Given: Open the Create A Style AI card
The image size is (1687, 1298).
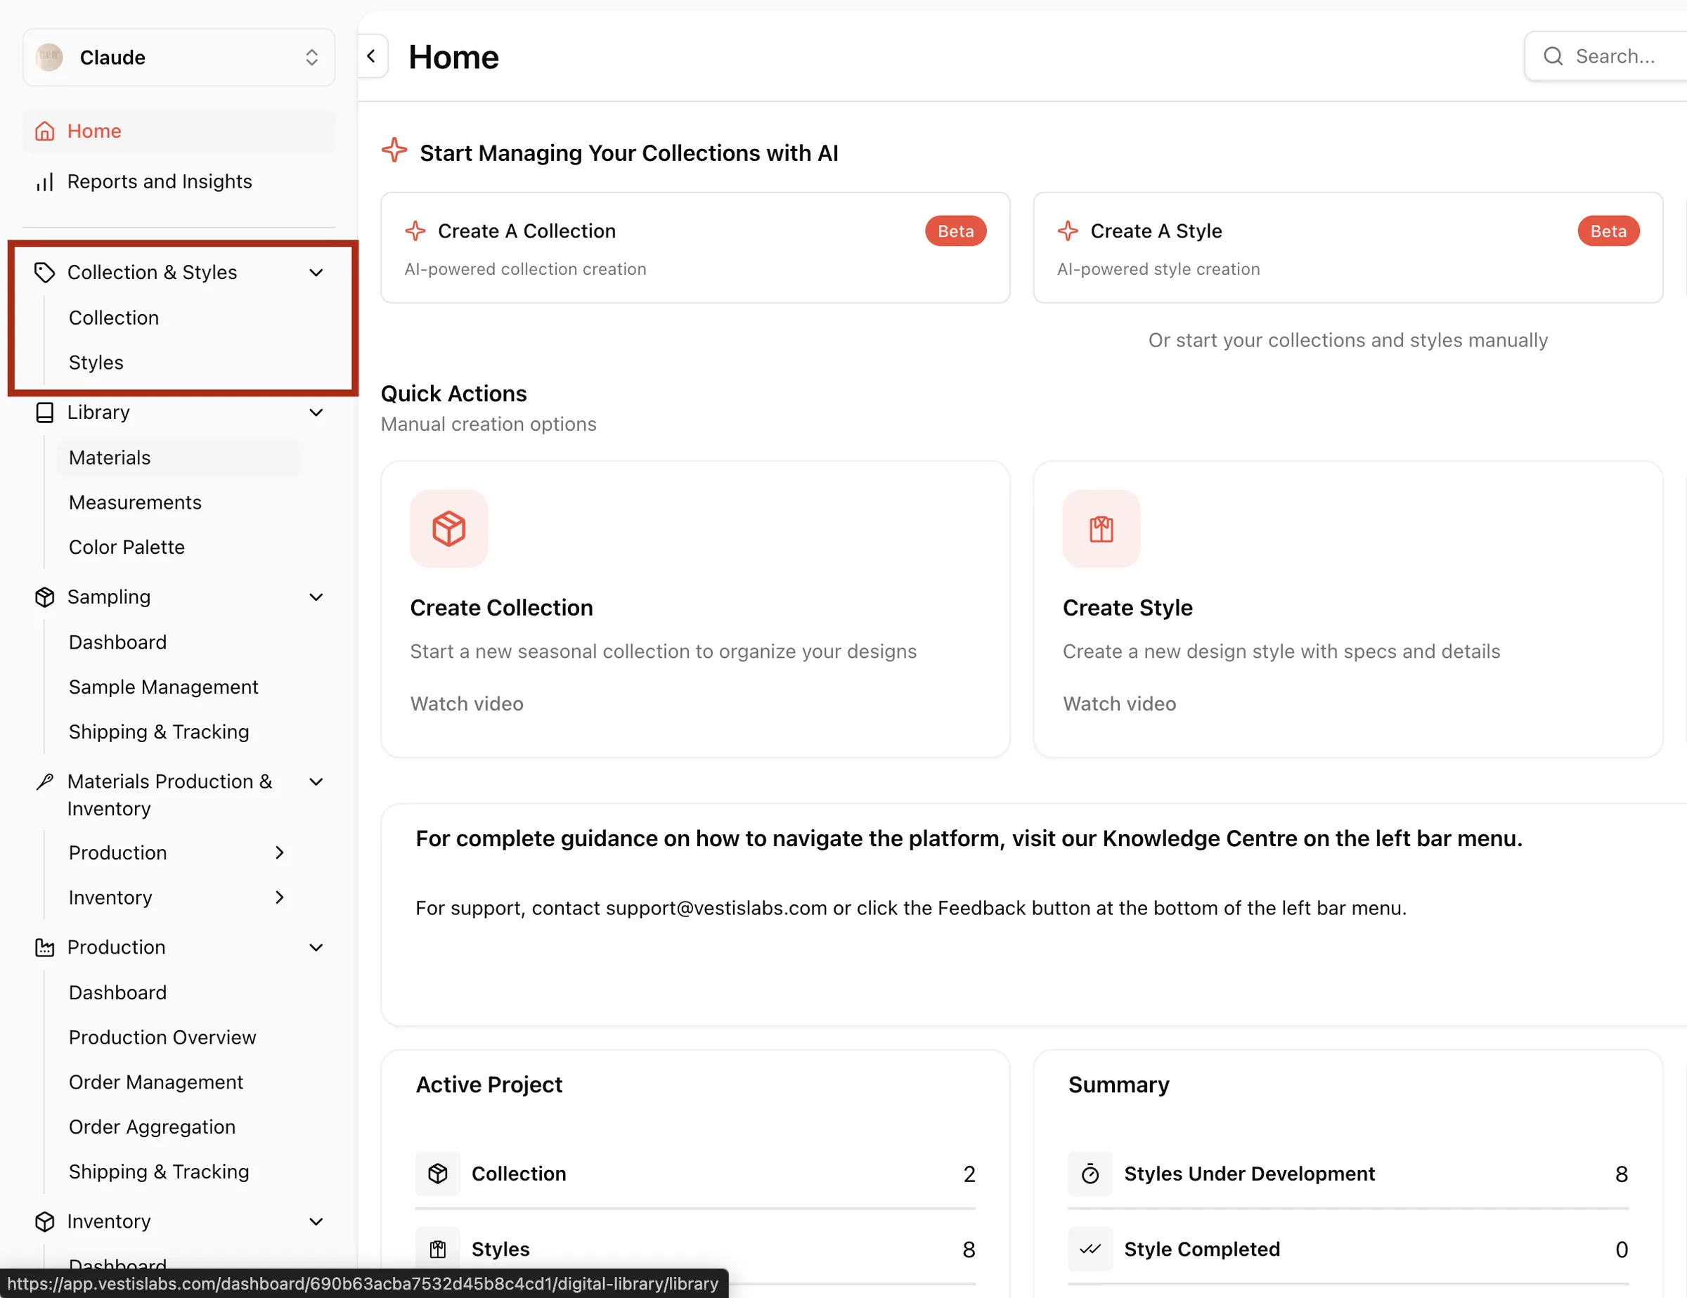Looking at the screenshot, I should [1348, 248].
